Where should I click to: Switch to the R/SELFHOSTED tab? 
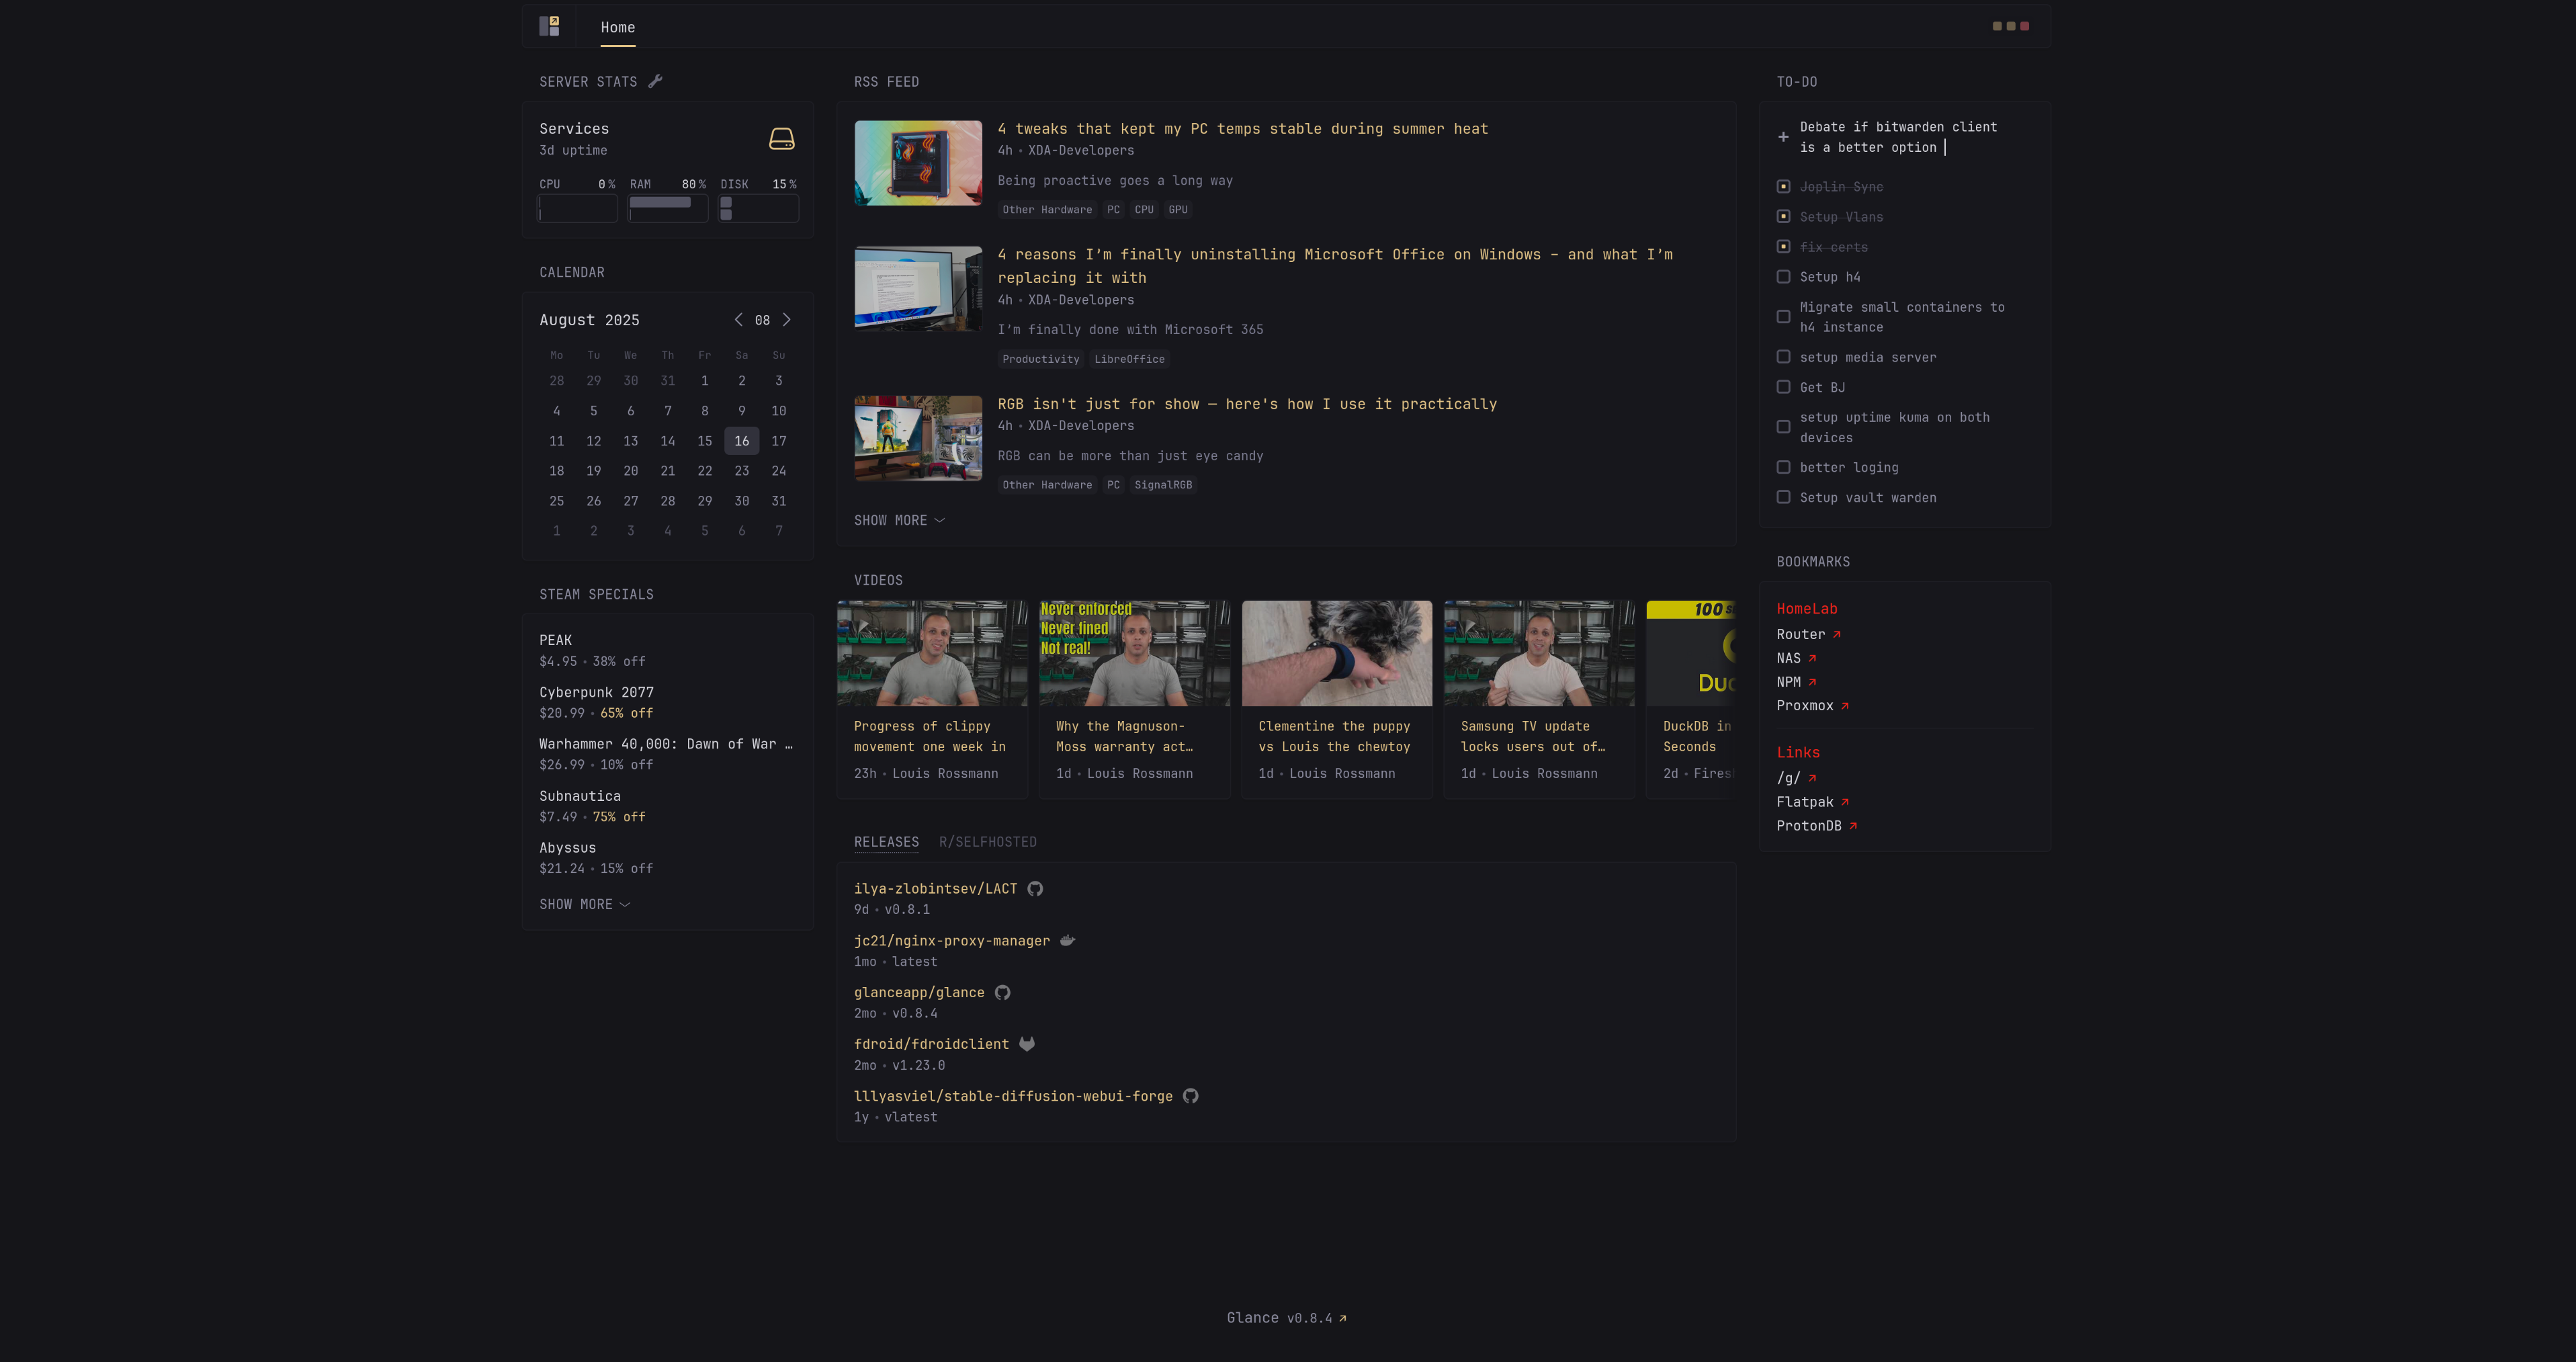[x=987, y=842]
